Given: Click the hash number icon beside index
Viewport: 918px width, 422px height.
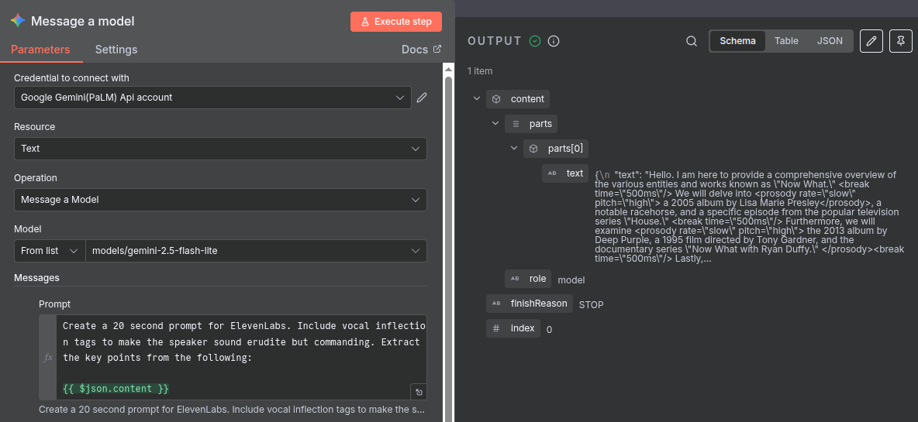Looking at the screenshot, I should click(x=496, y=328).
